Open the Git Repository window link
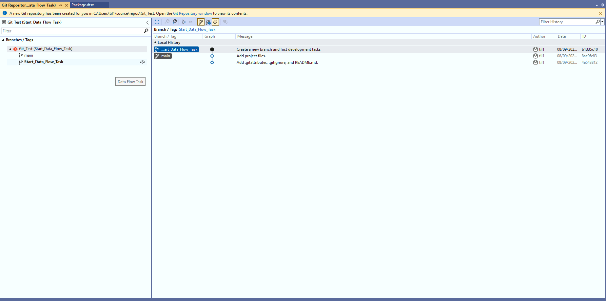Viewport: 606px width, 301px height. pyautogui.click(x=193, y=13)
